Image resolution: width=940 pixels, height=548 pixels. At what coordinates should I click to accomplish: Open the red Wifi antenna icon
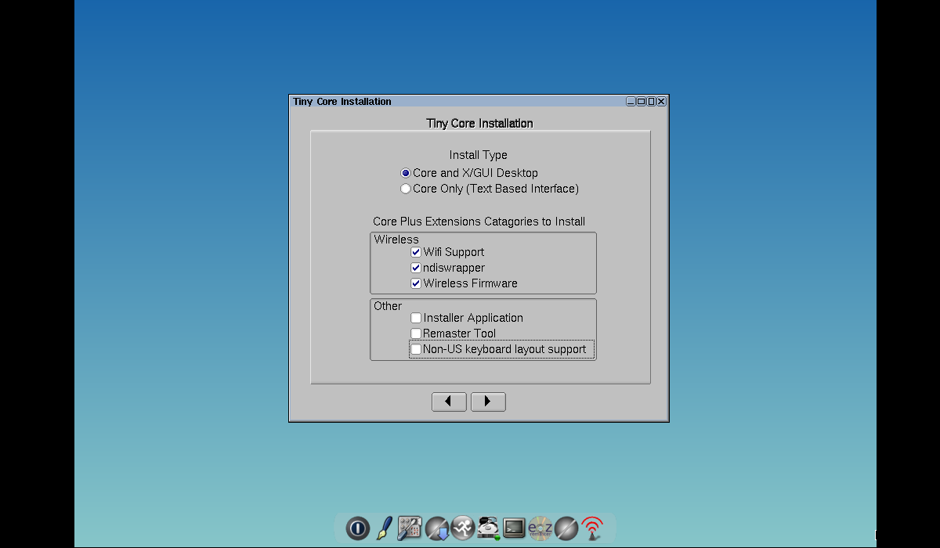click(592, 528)
